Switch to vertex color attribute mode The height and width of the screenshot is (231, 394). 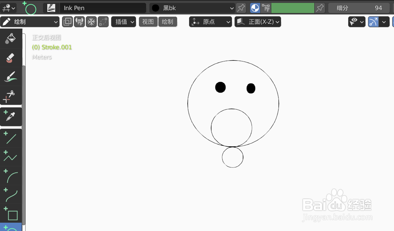(x=266, y=8)
